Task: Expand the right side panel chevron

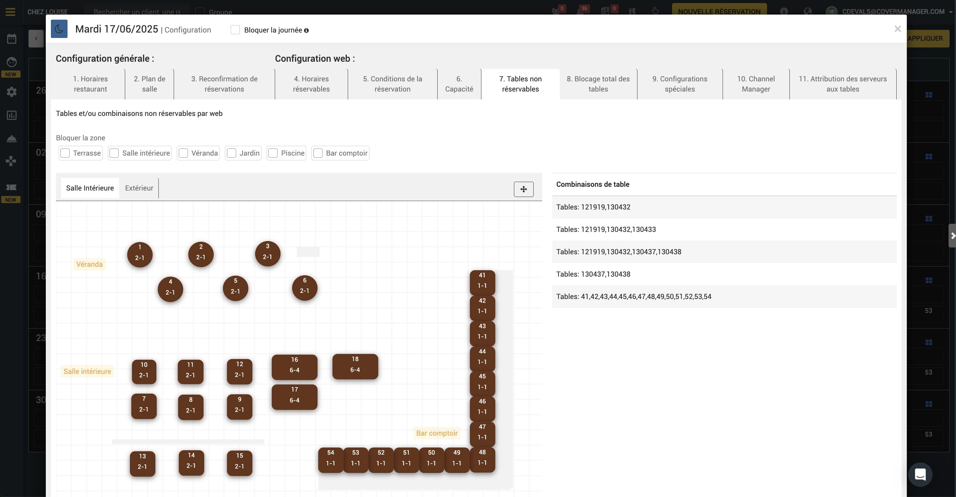Action: (x=952, y=236)
